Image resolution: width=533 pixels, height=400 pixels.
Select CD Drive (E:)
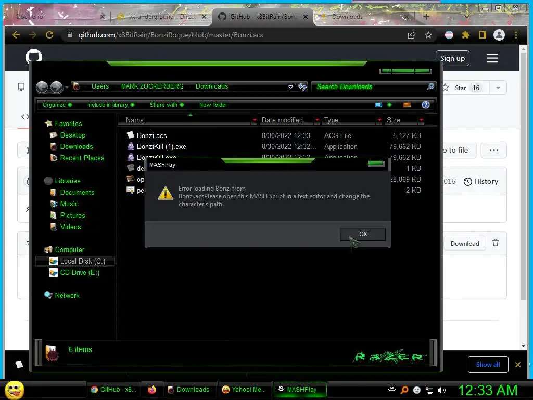[80, 273]
